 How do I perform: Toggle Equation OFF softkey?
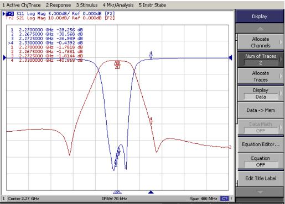click(x=261, y=162)
